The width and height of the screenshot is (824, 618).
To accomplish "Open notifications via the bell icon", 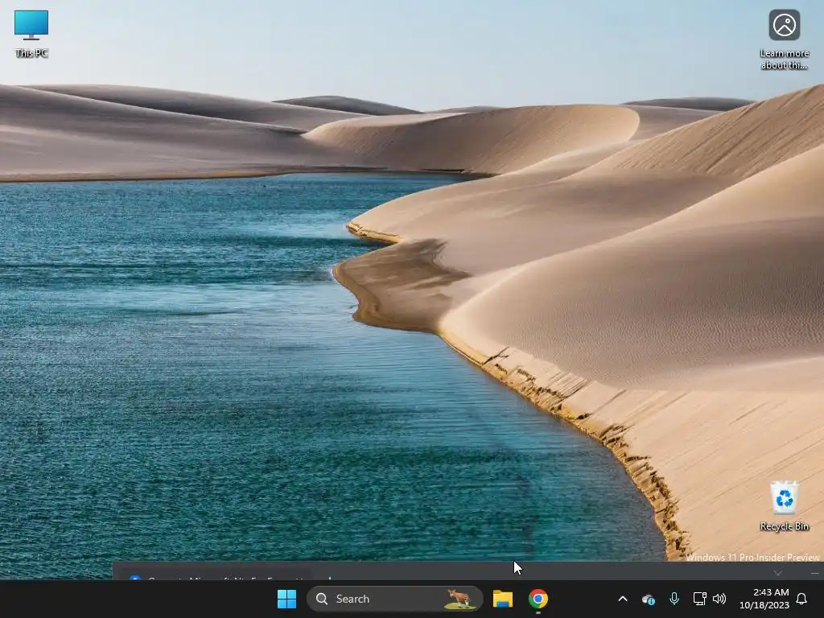I will click(x=802, y=599).
